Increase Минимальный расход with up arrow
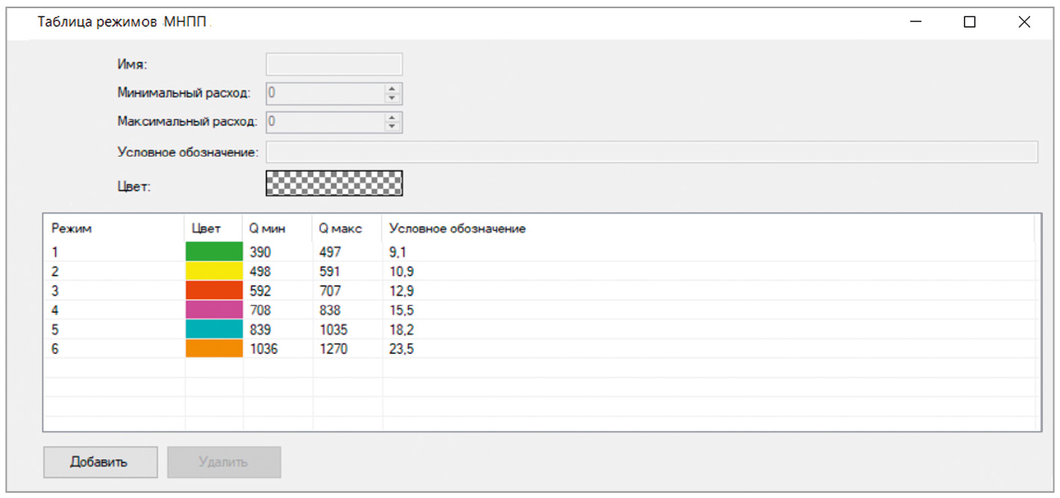The height and width of the screenshot is (498, 1060). (x=392, y=89)
